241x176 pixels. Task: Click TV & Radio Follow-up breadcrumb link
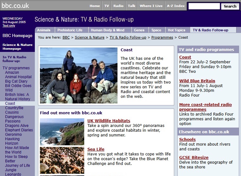(x=128, y=37)
